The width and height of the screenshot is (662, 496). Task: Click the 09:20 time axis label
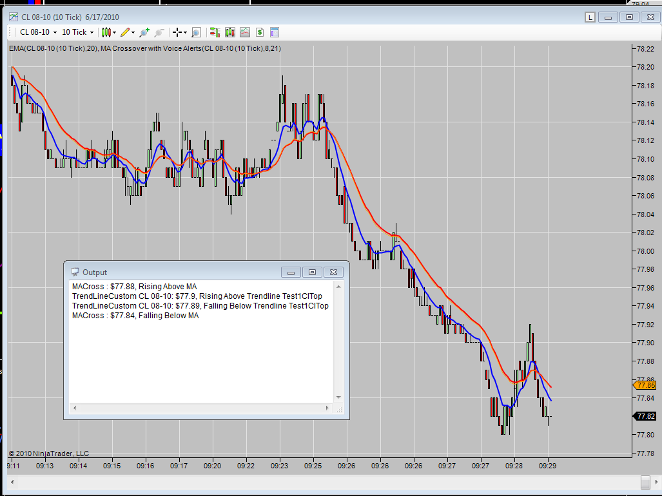[212, 466]
